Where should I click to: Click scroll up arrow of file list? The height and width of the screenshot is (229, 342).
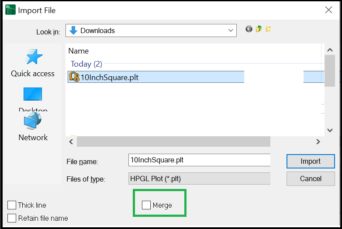pos(330,50)
